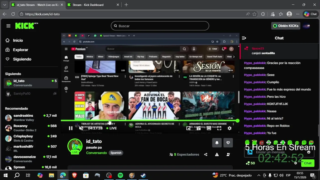Report the stream via the warning icon
Screen dimensions: 320x180
(217, 154)
